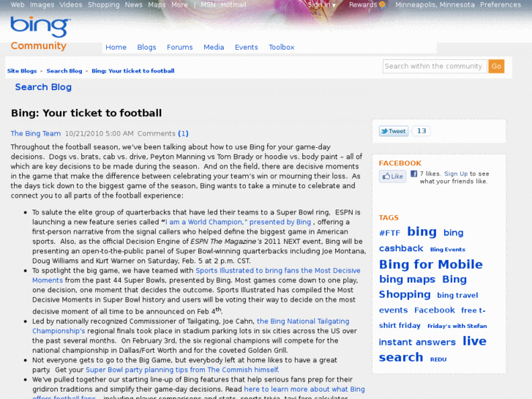The image size is (532, 399).
Task: Select the #FTF tag
Action: [x=389, y=233]
